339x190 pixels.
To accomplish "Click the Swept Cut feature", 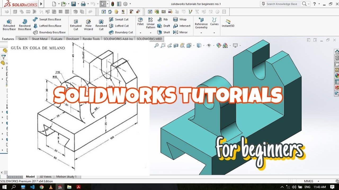I will (x=119, y=19).
